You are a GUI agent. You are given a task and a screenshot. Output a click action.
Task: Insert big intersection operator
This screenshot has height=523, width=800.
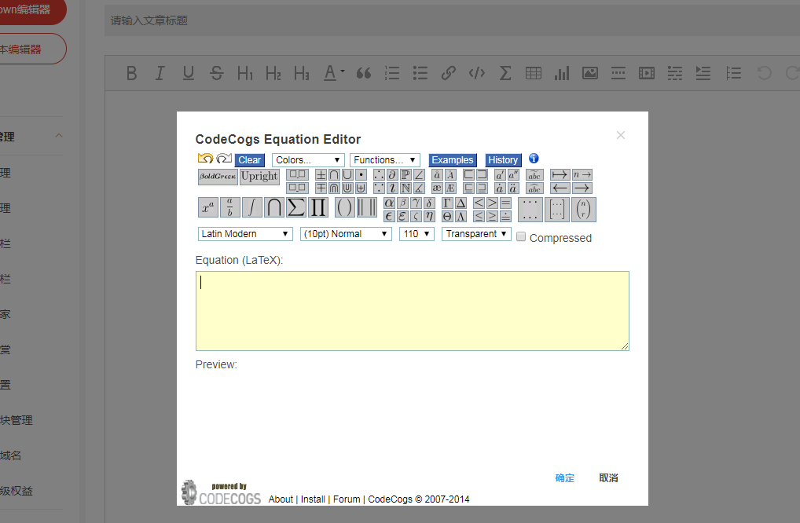tap(274, 208)
